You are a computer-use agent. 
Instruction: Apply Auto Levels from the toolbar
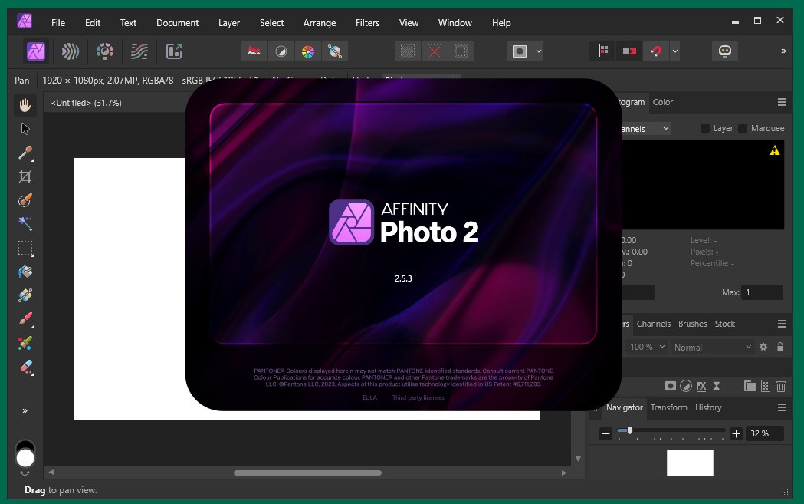[254, 51]
